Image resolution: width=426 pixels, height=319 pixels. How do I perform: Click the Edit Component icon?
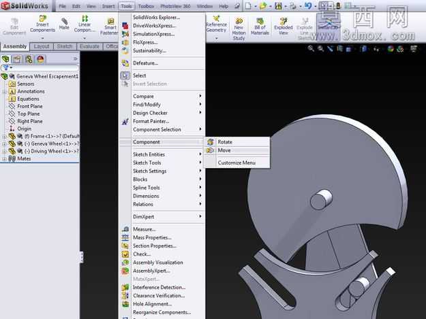(x=14, y=21)
